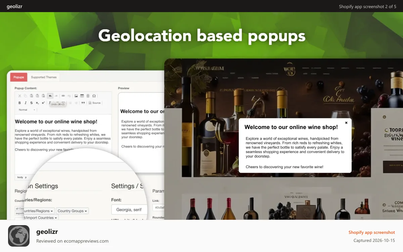403x252 pixels.
Task: Click 'Shopify app screenshot 2 of 5' text
Action: click(x=368, y=6)
